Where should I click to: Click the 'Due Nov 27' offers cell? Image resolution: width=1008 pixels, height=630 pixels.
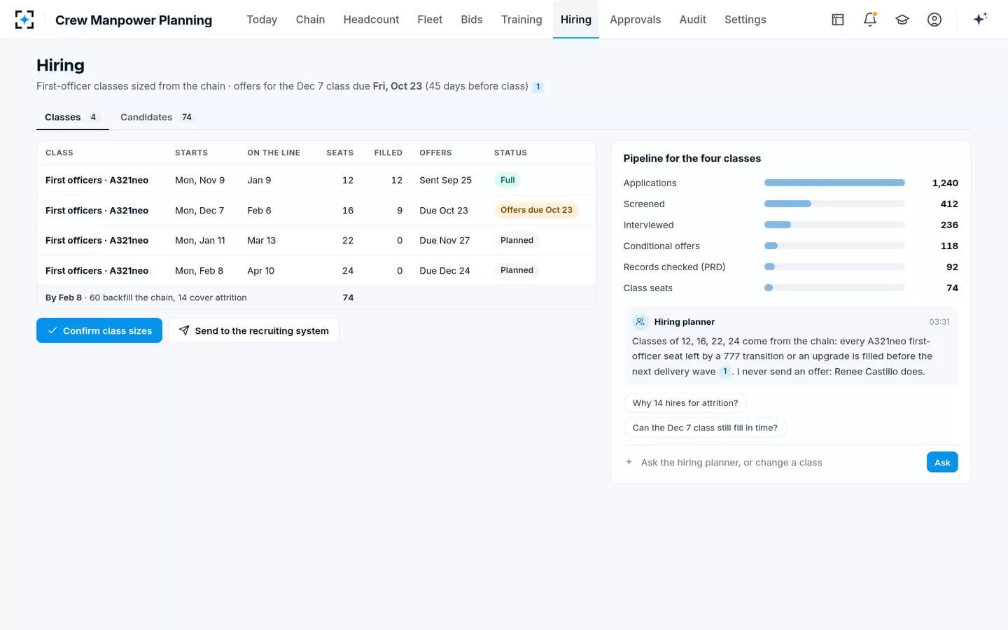(x=444, y=240)
